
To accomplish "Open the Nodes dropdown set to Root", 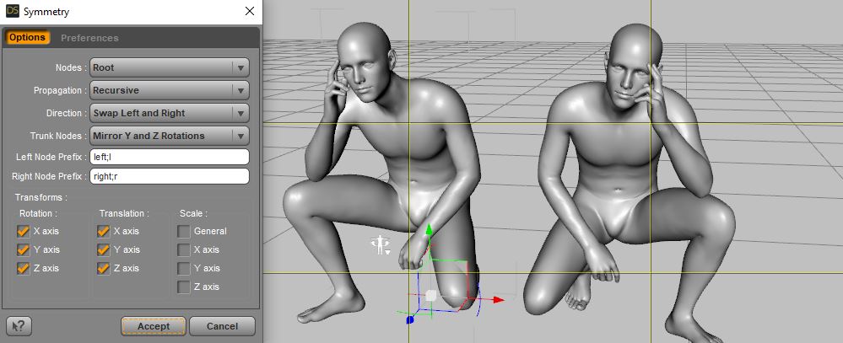I will (170, 67).
